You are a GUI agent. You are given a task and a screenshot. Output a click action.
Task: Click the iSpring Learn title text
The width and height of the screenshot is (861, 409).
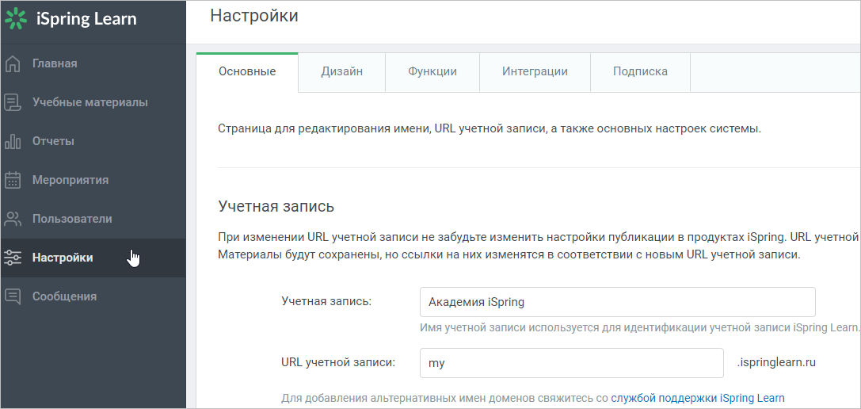tap(86, 19)
